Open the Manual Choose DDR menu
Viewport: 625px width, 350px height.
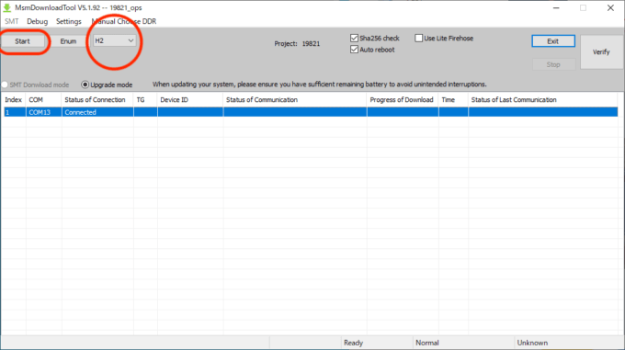point(124,21)
